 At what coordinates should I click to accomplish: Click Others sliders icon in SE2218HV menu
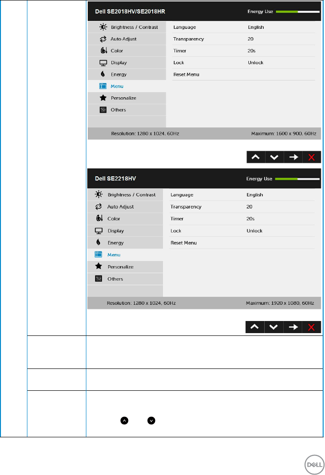[98, 278]
